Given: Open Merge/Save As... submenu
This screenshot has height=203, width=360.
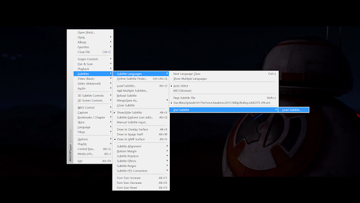Looking at the screenshot, I should pyautogui.click(x=141, y=101).
